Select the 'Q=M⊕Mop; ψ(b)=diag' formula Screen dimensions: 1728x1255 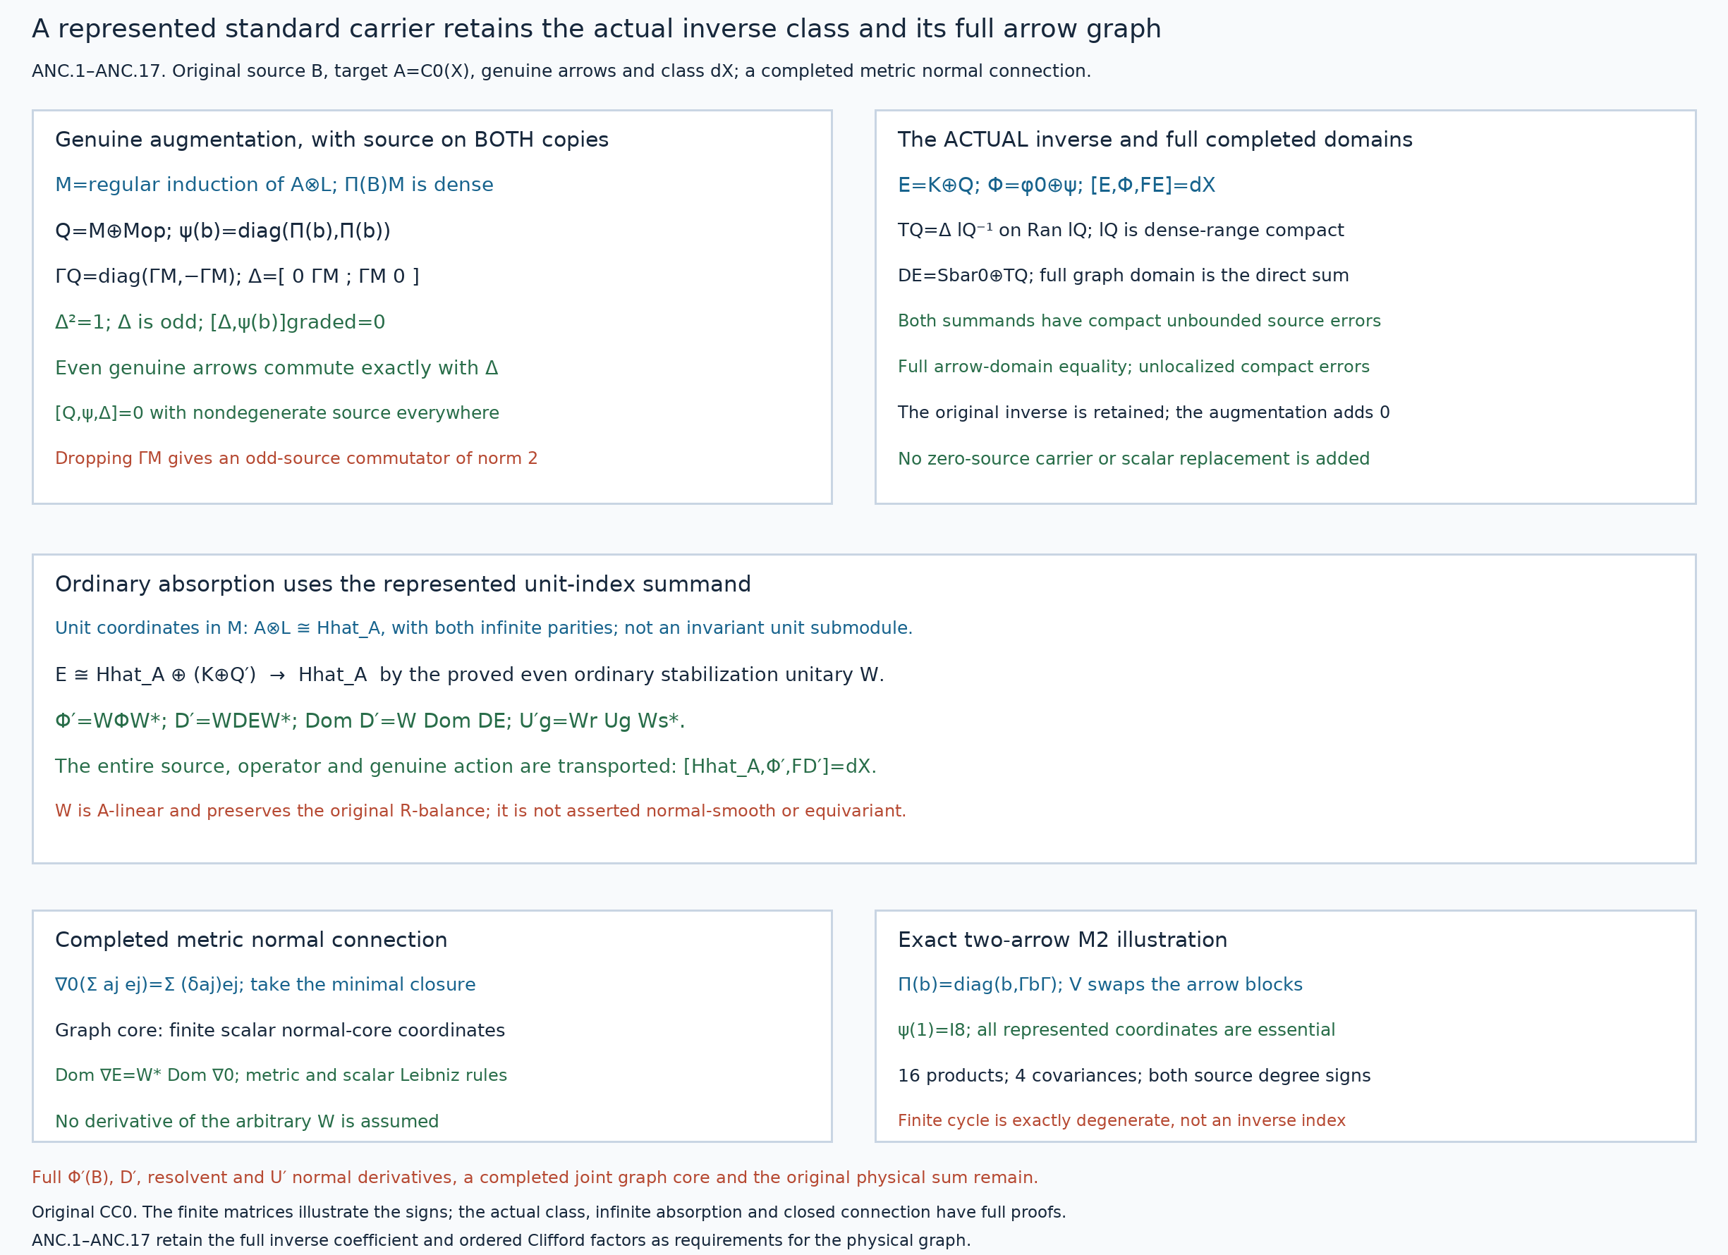(222, 230)
